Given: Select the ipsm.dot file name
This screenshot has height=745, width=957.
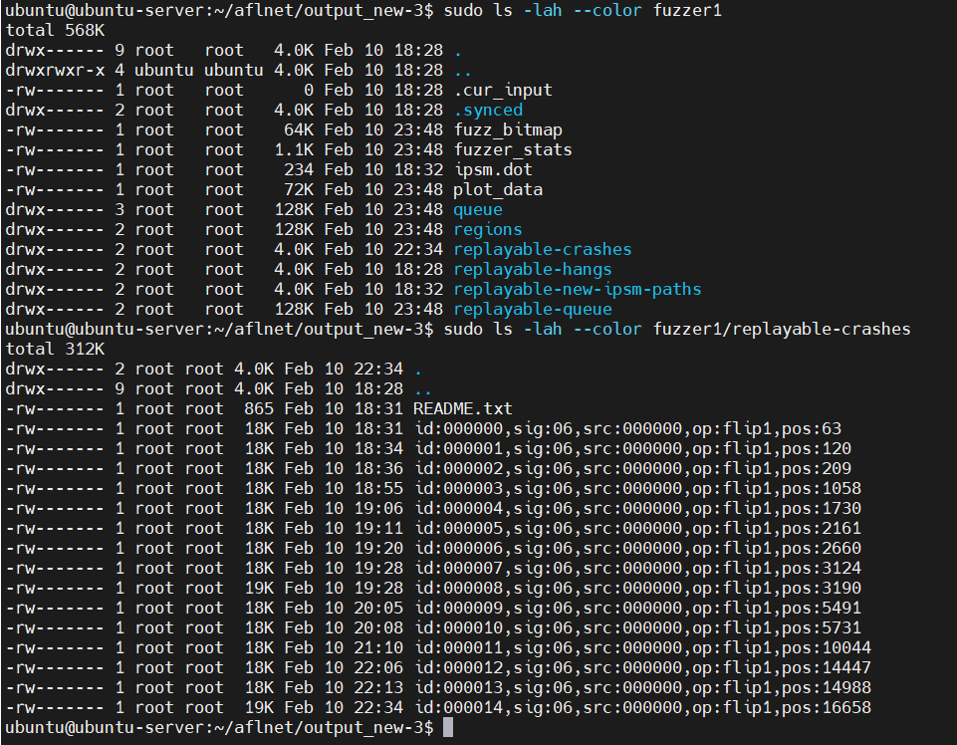Looking at the screenshot, I should [x=493, y=169].
